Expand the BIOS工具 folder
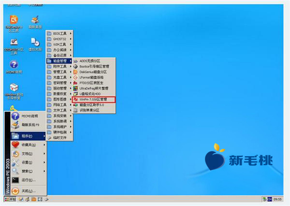Viewport: 290px width, 206px height. [x=59, y=33]
